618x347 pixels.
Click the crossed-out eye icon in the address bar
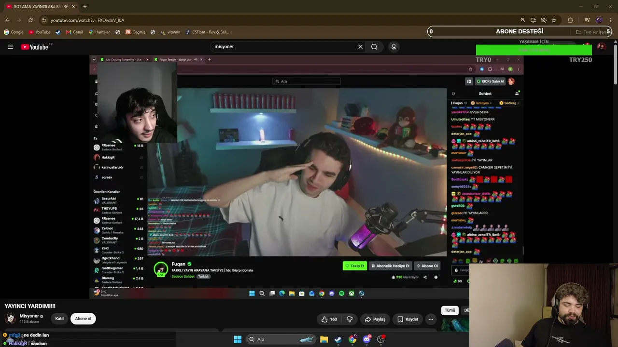544,20
